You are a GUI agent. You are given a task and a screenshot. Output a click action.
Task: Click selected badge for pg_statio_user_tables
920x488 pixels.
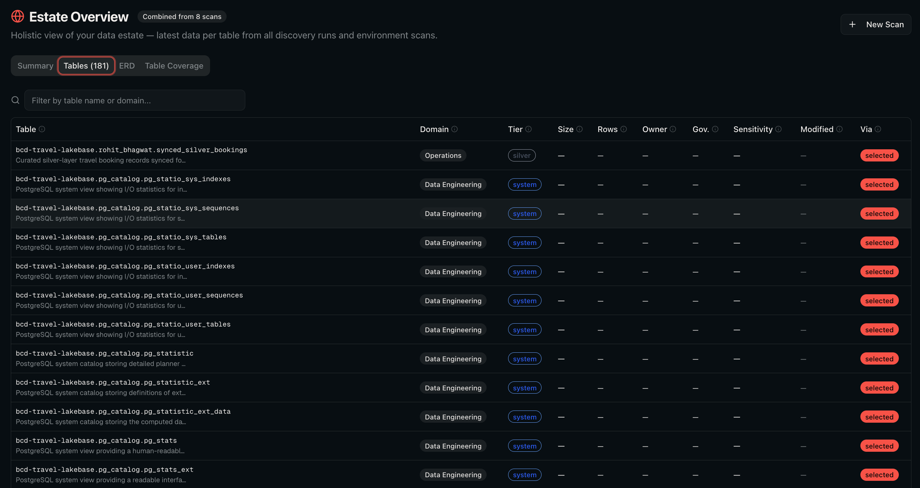[x=879, y=330]
